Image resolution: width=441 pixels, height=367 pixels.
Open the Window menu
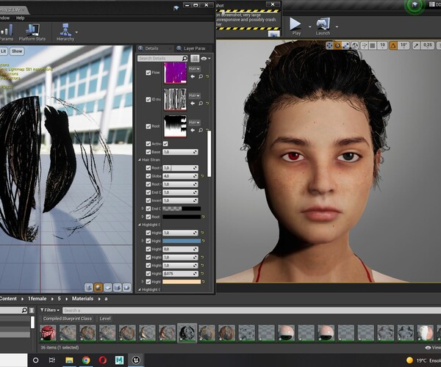tap(4, 18)
